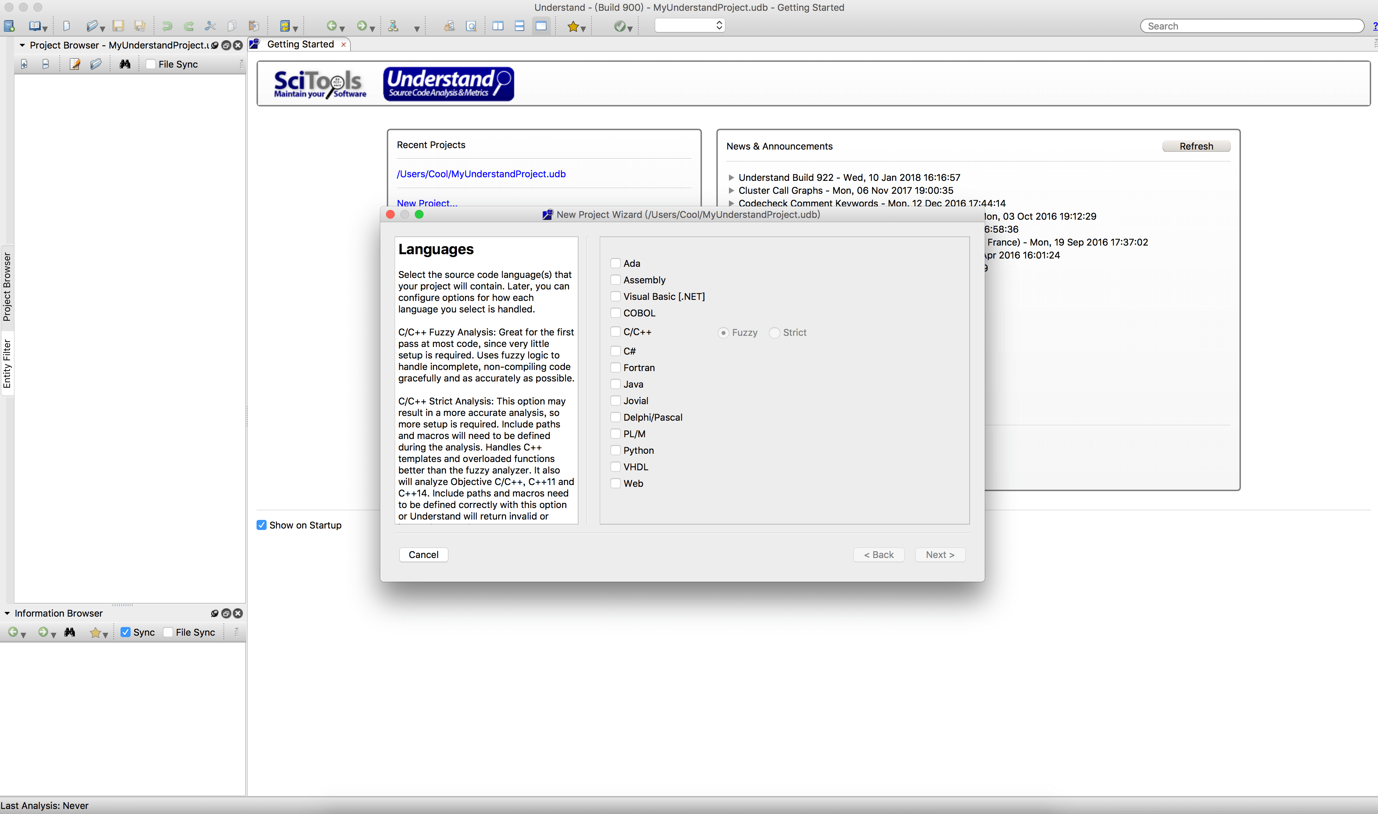Click Refresh in News & Announcements
This screenshot has height=814, width=1378.
point(1196,146)
